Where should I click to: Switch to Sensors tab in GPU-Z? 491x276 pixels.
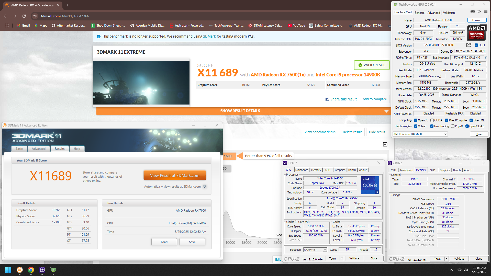coord(419,13)
